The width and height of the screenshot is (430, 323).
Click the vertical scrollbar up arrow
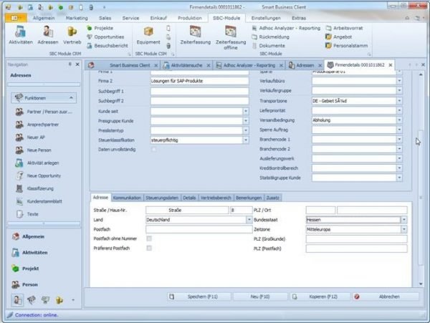421,74
